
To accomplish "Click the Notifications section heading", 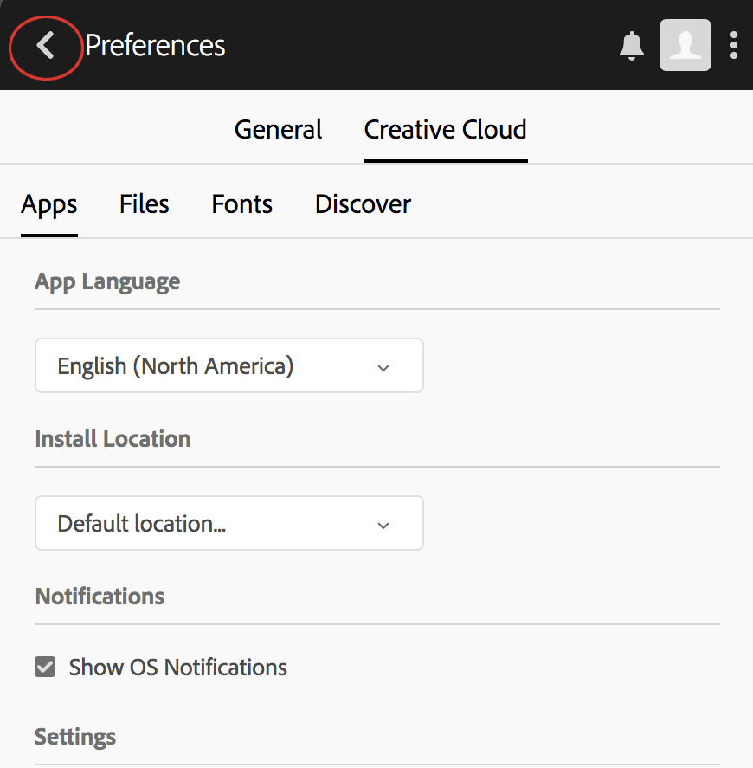I will pyautogui.click(x=100, y=597).
